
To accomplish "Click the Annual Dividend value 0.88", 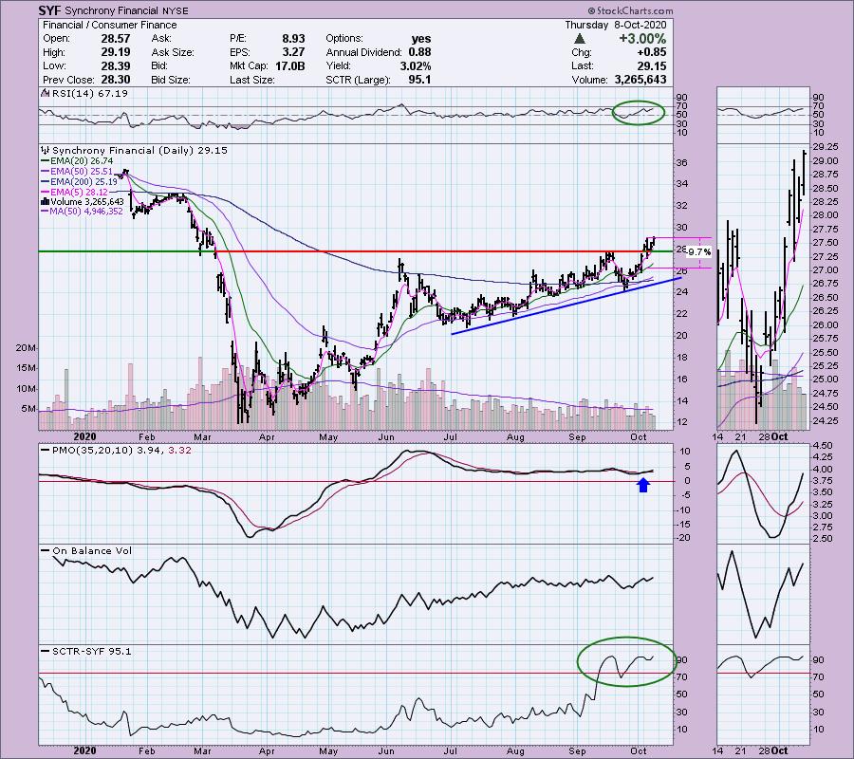I will click(420, 52).
